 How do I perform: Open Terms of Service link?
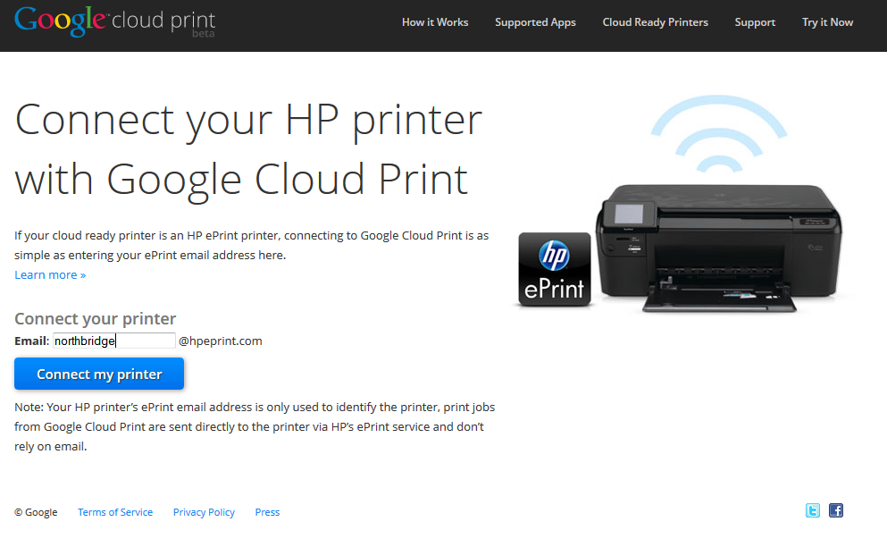[115, 512]
